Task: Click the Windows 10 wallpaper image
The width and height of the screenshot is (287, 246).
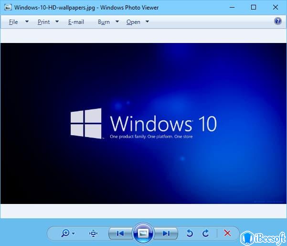Action: click(x=143, y=123)
